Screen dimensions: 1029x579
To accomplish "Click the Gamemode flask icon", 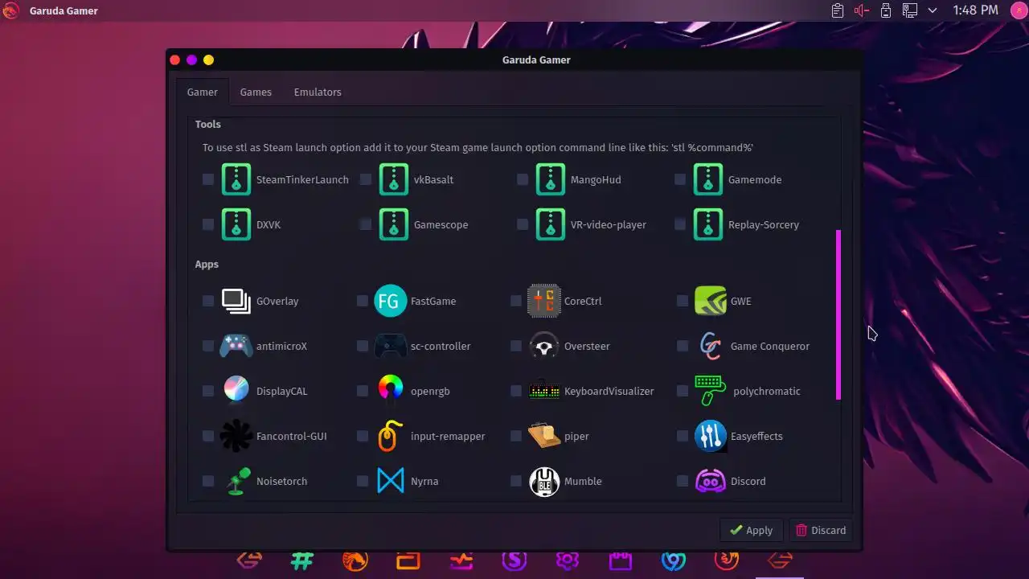I will [x=707, y=179].
